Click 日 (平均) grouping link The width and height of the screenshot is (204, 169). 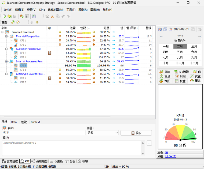(171, 156)
